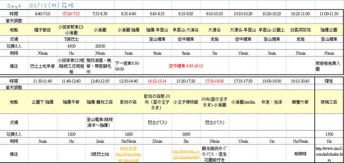Open the ciao3.com info link
344x163 pixels.
click(x=329, y=154)
